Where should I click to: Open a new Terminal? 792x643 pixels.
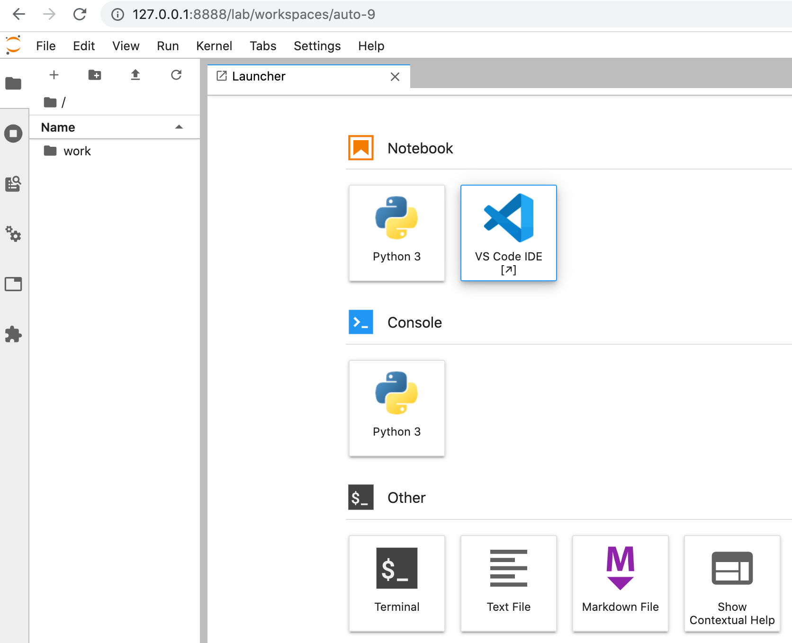(397, 583)
